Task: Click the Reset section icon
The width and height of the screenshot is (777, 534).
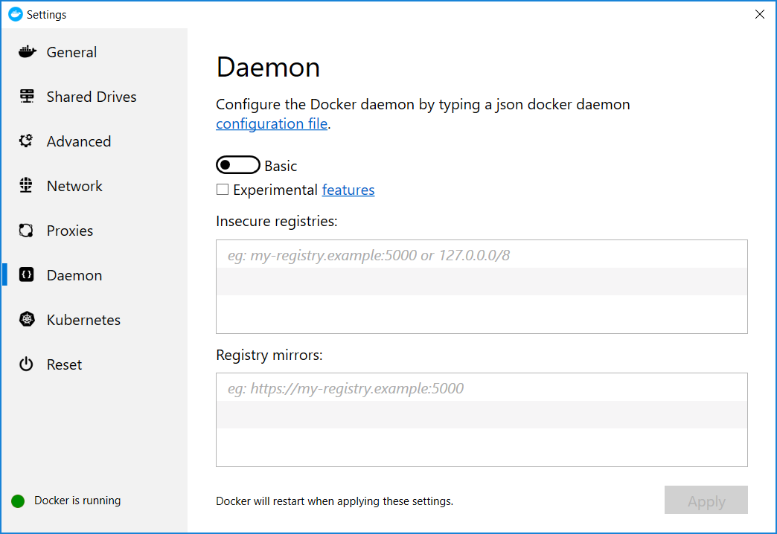Action: (25, 364)
